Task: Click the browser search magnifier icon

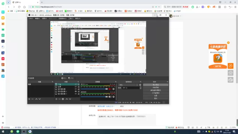Action: pyautogui.click(x=165, y=7)
